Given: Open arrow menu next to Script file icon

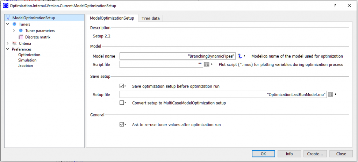Looking at the screenshot, I should click(212, 64).
